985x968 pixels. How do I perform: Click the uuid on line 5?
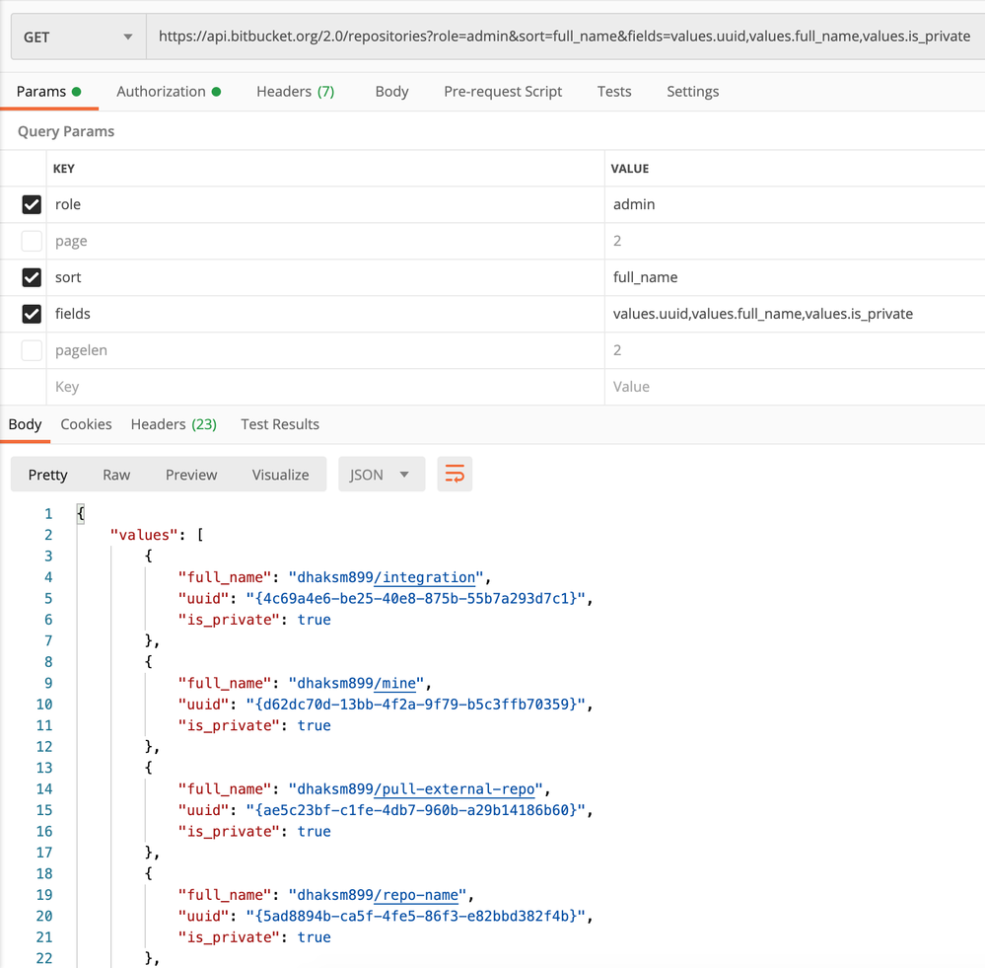(415, 598)
